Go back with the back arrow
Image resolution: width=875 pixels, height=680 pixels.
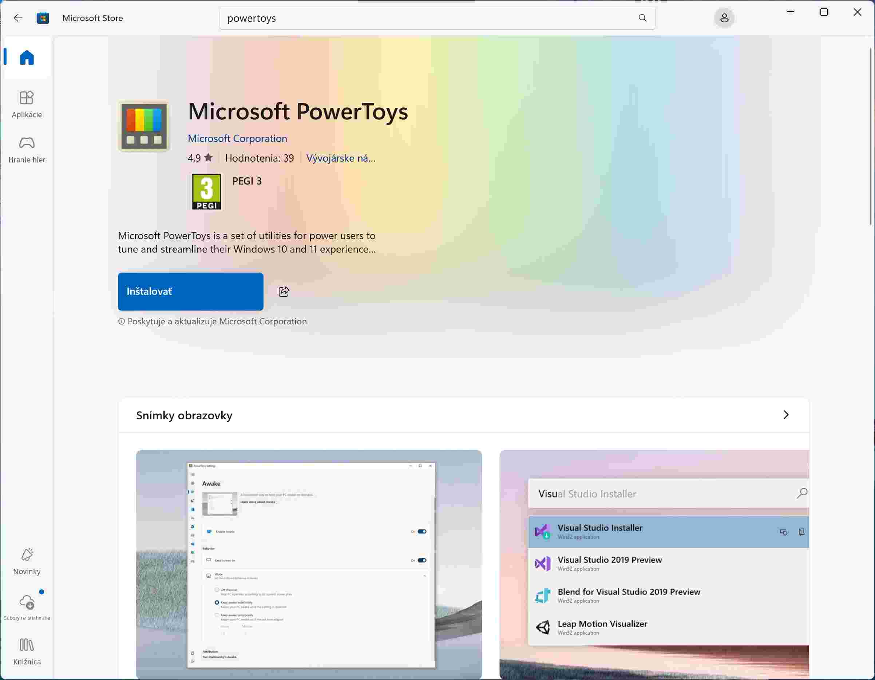click(x=17, y=18)
